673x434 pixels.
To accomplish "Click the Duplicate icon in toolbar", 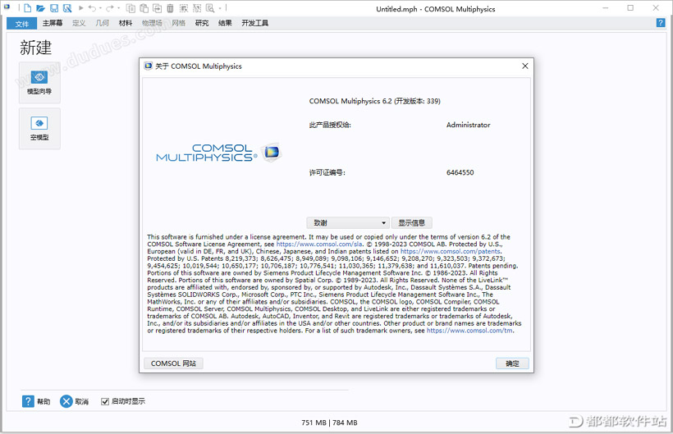I will click(x=157, y=8).
